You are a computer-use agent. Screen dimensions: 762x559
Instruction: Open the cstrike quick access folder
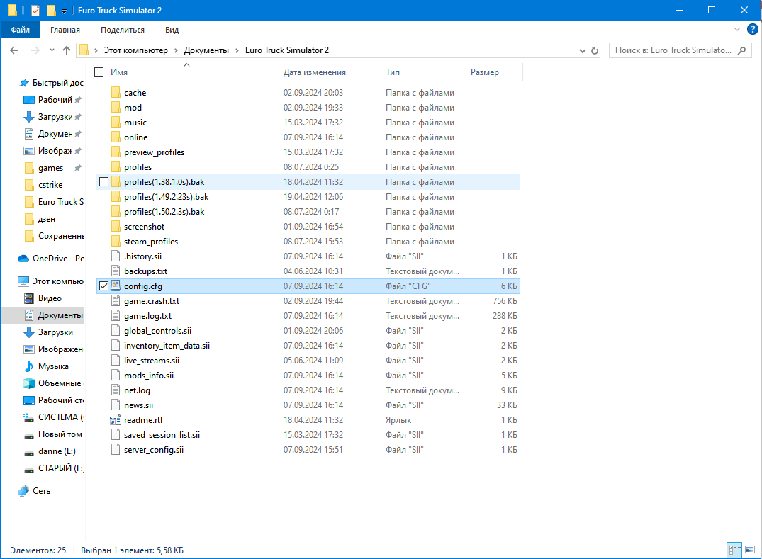point(43,185)
